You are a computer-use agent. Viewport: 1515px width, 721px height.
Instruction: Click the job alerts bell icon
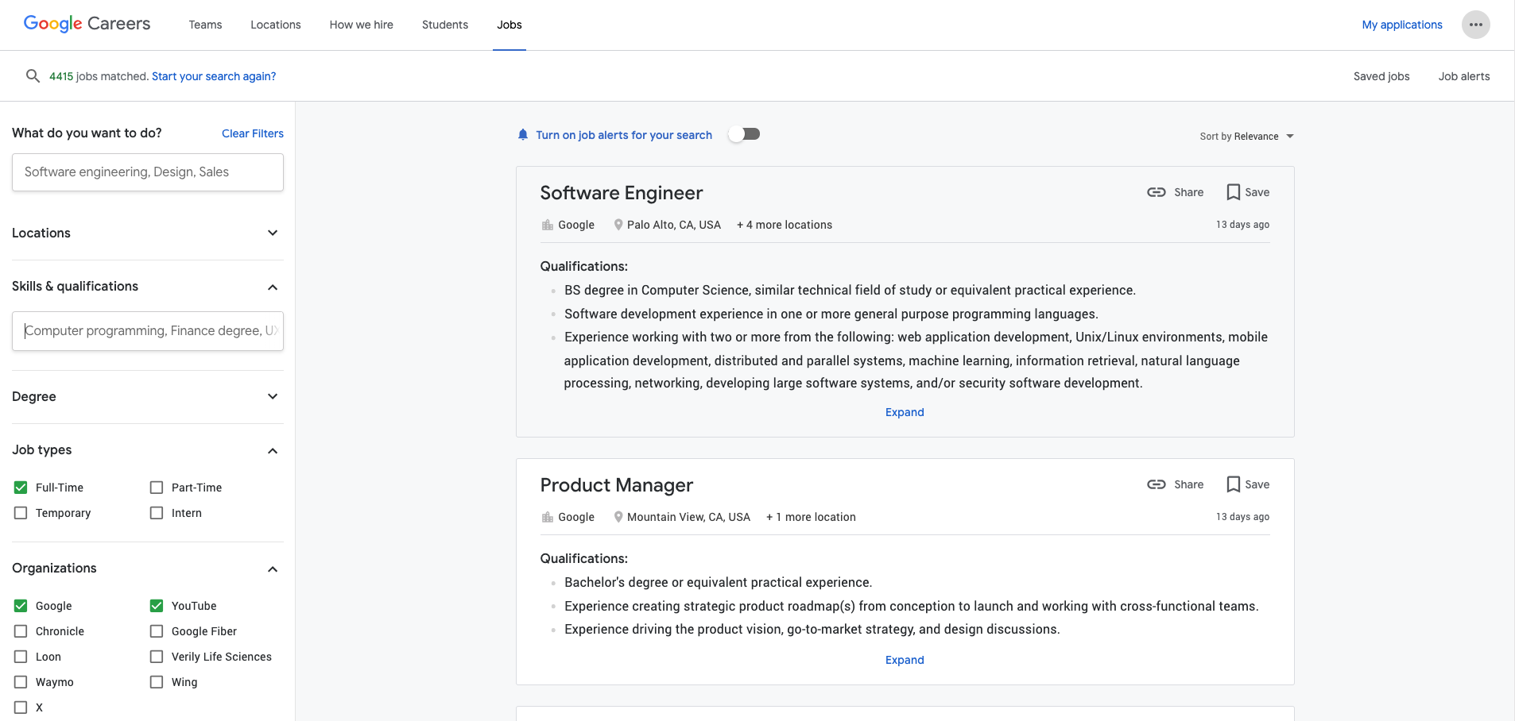coord(523,135)
